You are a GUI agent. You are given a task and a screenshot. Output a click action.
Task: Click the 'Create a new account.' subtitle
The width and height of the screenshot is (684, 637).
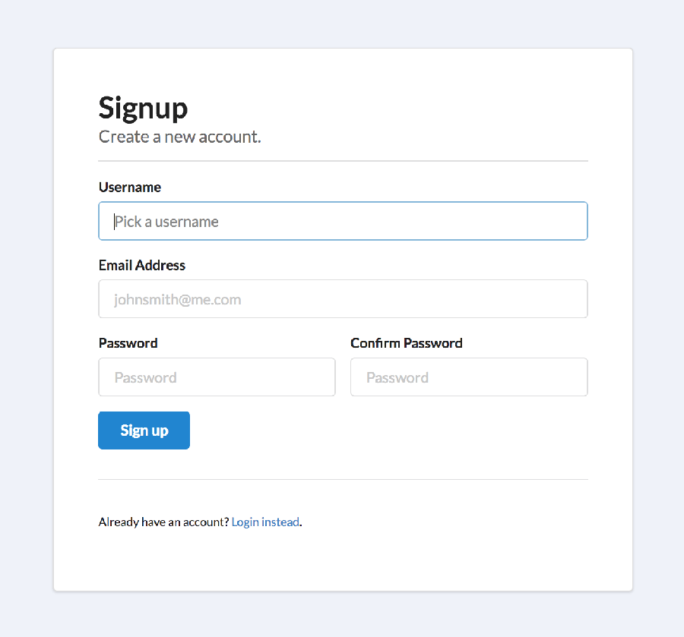click(180, 137)
